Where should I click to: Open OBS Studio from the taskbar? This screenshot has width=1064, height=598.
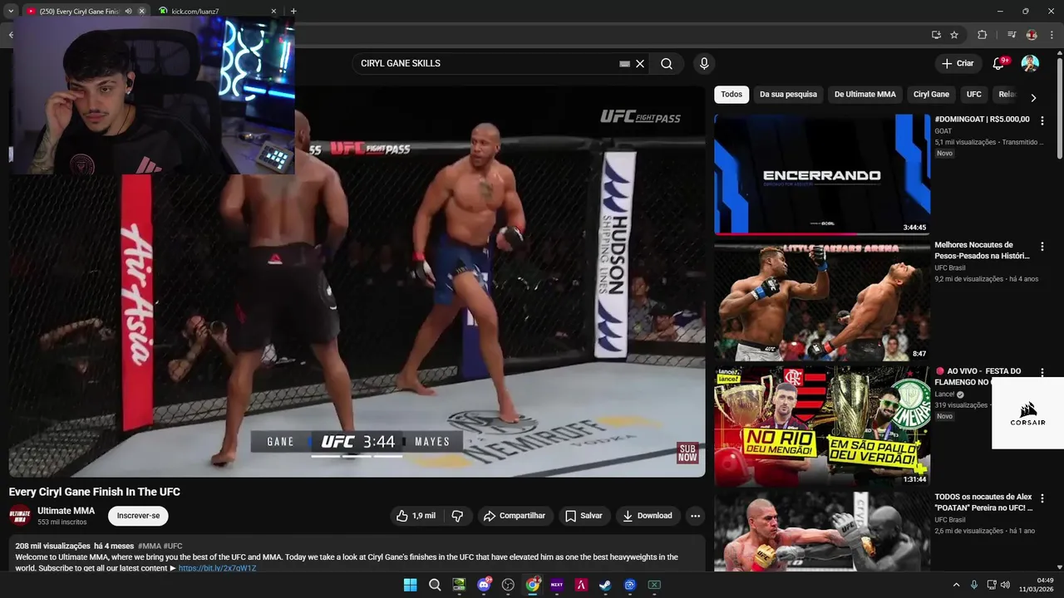coord(508,585)
